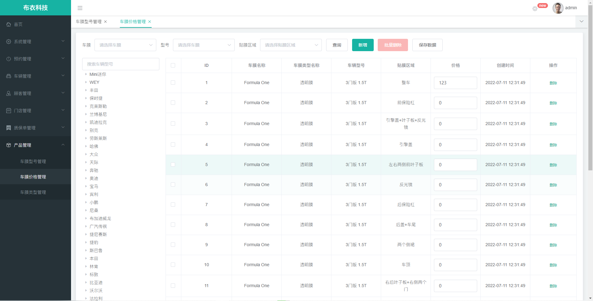The image size is (593, 301).
Task: Select 车膜价格管理 in the sidebar
Action: [x=36, y=177]
